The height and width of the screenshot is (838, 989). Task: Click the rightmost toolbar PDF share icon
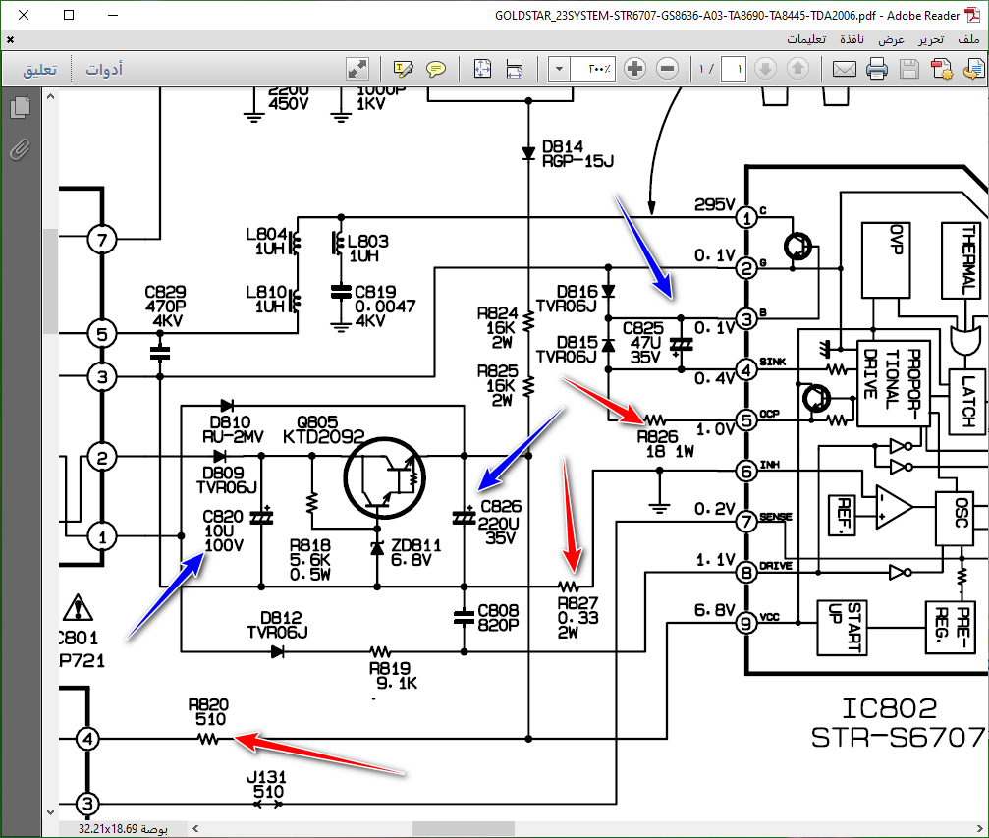(974, 69)
